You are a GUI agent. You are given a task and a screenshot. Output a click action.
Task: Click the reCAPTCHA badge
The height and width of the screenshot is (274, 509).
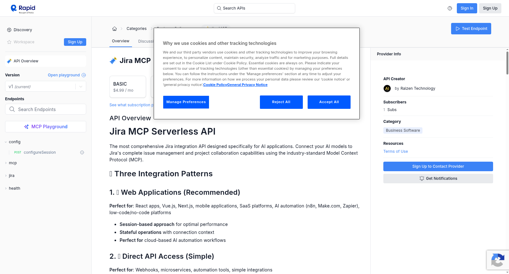click(x=498, y=260)
